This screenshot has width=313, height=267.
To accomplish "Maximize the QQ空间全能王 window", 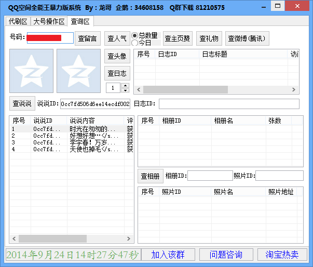I will [x=278, y=6].
